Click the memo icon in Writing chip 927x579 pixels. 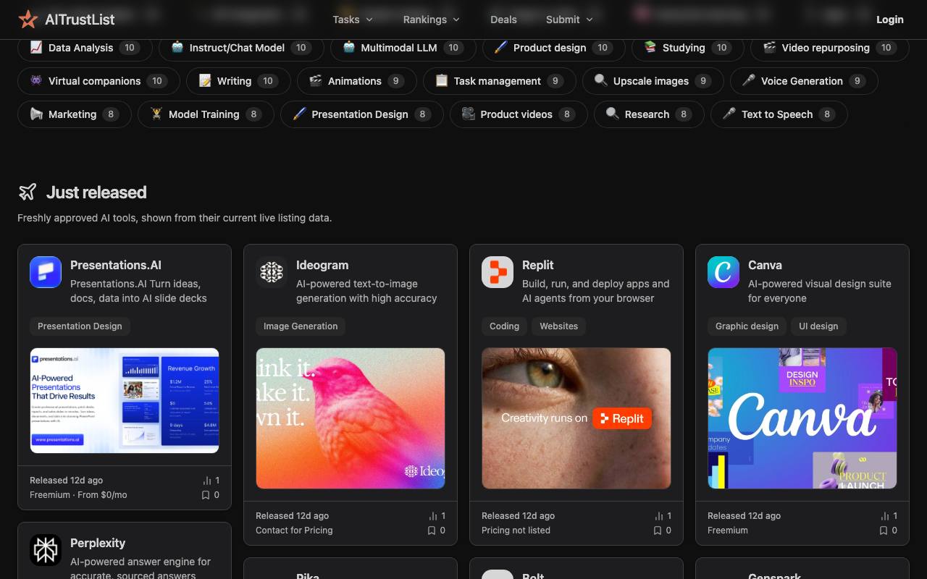205,80
